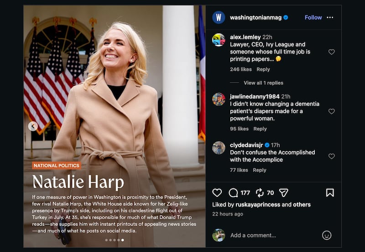Save the post with the bookmark icon
The image size is (365, 252).
click(x=330, y=193)
